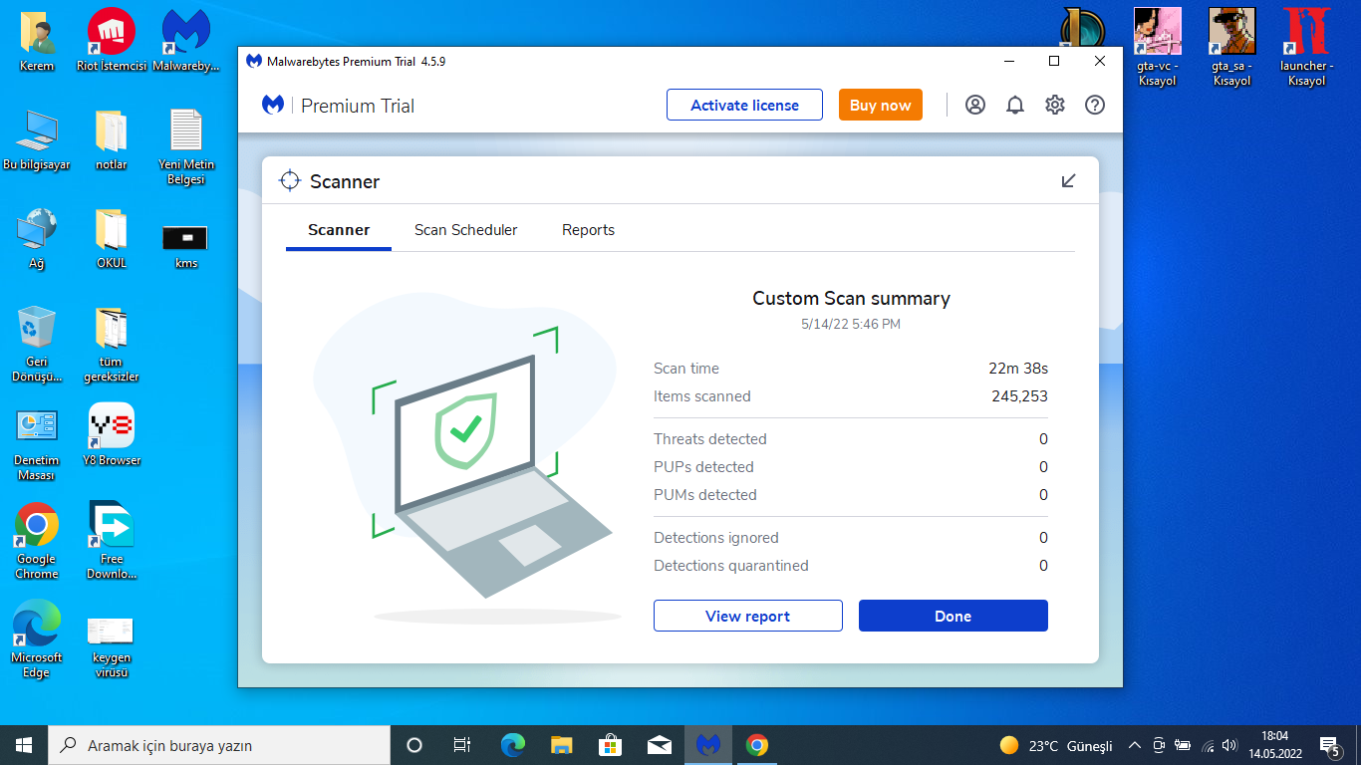Select the Kerem user folder desktop icon
The height and width of the screenshot is (765, 1361).
click(37, 42)
